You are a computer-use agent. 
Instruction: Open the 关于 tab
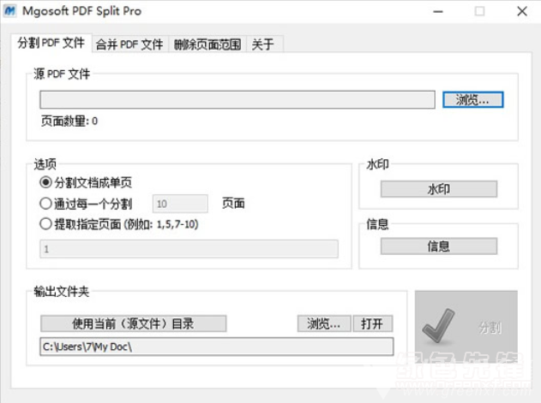point(265,44)
